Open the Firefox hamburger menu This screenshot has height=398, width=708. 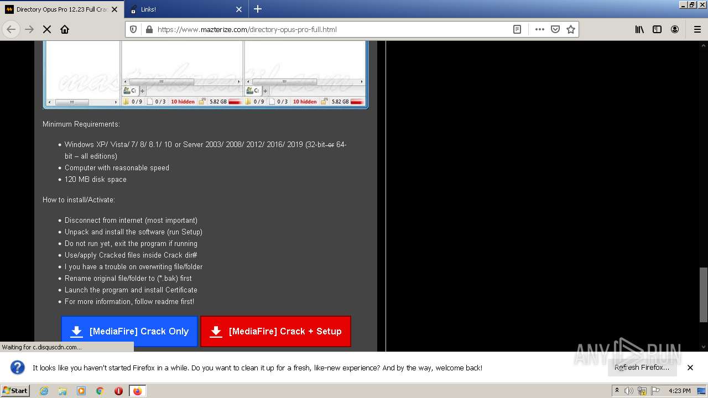pyautogui.click(x=697, y=29)
